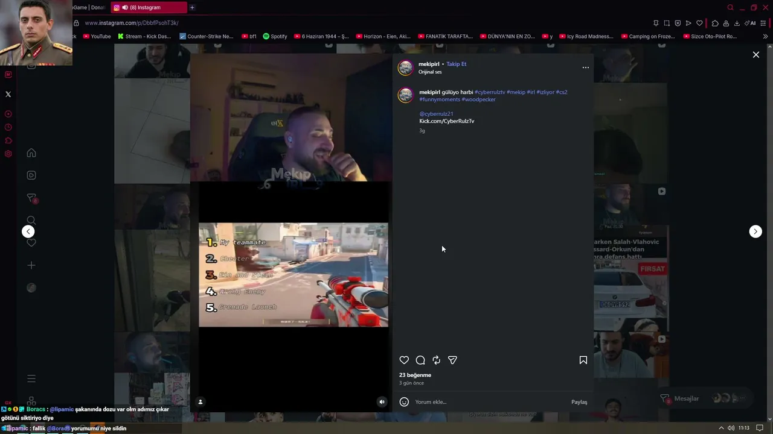Viewport: 773px width, 434px height.
Task: Click the Paylaş post comment button
Action: pyautogui.click(x=579, y=402)
